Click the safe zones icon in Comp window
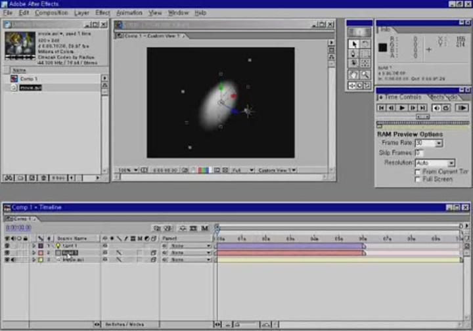The width and height of the screenshot is (473, 331). tap(145, 170)
